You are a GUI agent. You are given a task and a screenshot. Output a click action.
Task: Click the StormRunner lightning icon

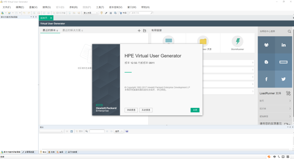[237, 41]
